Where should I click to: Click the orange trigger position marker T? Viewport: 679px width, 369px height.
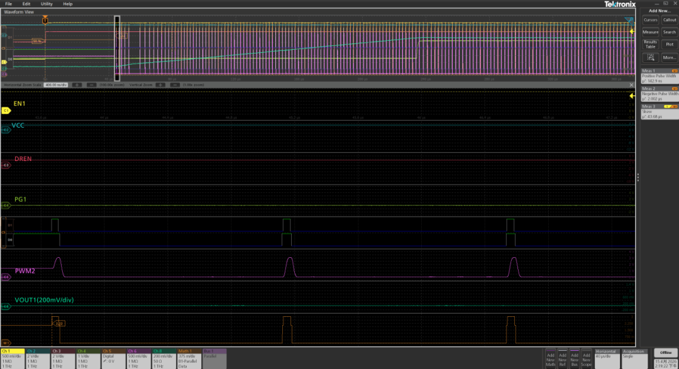pyautogui.click(x=45, y=19)
